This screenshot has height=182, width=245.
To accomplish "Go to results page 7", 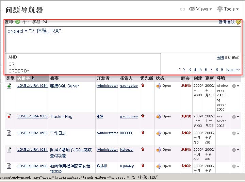I will pyautogui.click(x=211, y=70).
